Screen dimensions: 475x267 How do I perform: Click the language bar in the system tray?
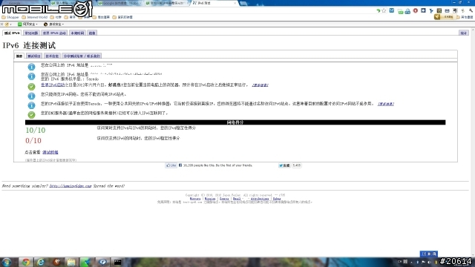[402, 262]
